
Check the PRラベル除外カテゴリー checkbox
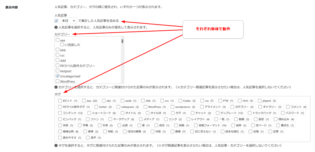point(57,65)
